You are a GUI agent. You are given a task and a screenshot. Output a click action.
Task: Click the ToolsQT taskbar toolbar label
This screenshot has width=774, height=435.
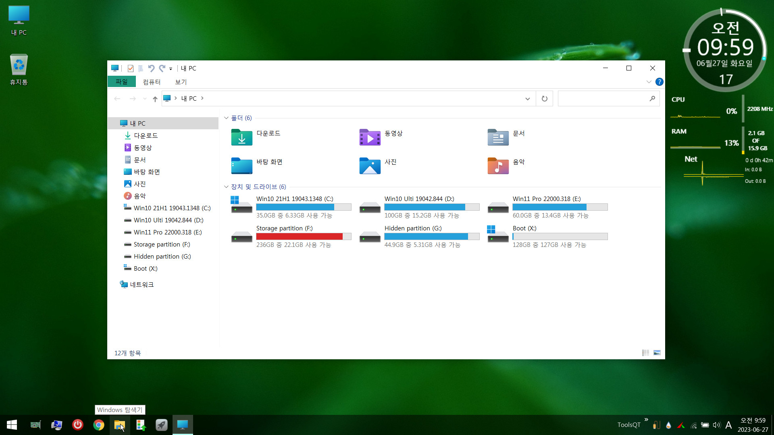pyautogui.click(x=629, y=425)
